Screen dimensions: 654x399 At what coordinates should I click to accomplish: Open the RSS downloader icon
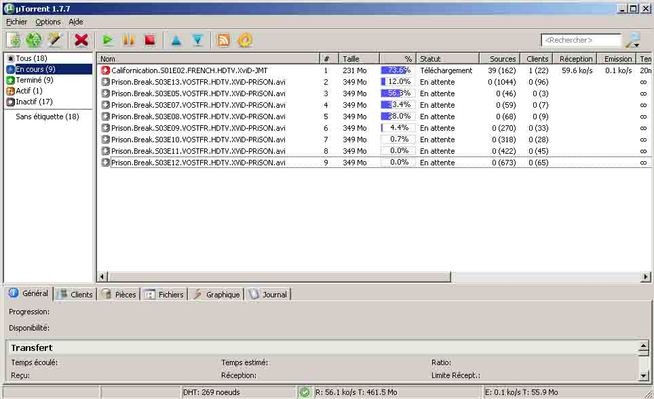point(223,40)
